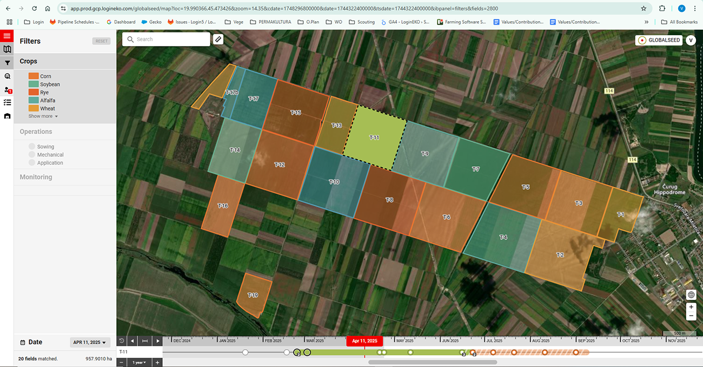Go to browser home page
Viewport: 703px width, 367px height.
48,9
